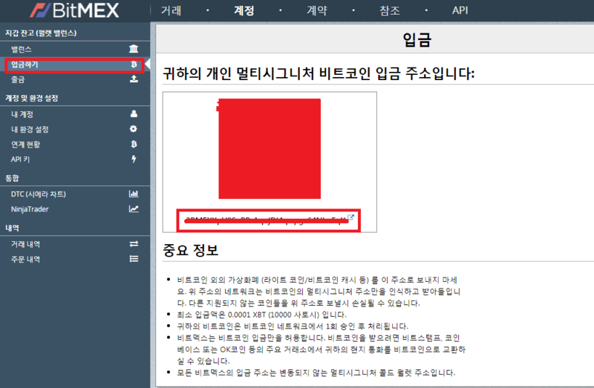594x388 pixels.
Task: Click the BitMEX logo
Action: [75, 10]
